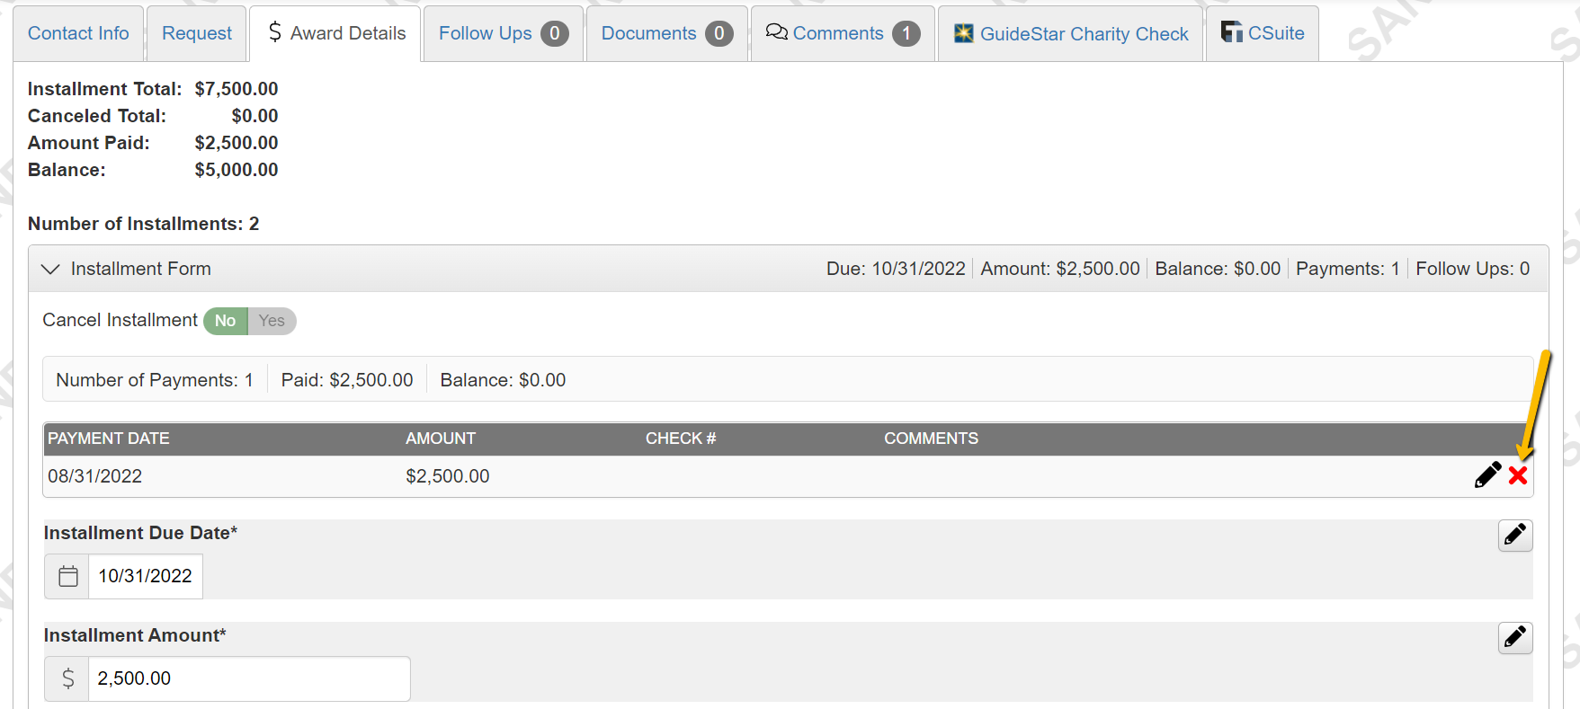Click Due: 10/31/2022 in installment header
The image size is (1580, 709).
pyautogui.click(x=896, y=269)
